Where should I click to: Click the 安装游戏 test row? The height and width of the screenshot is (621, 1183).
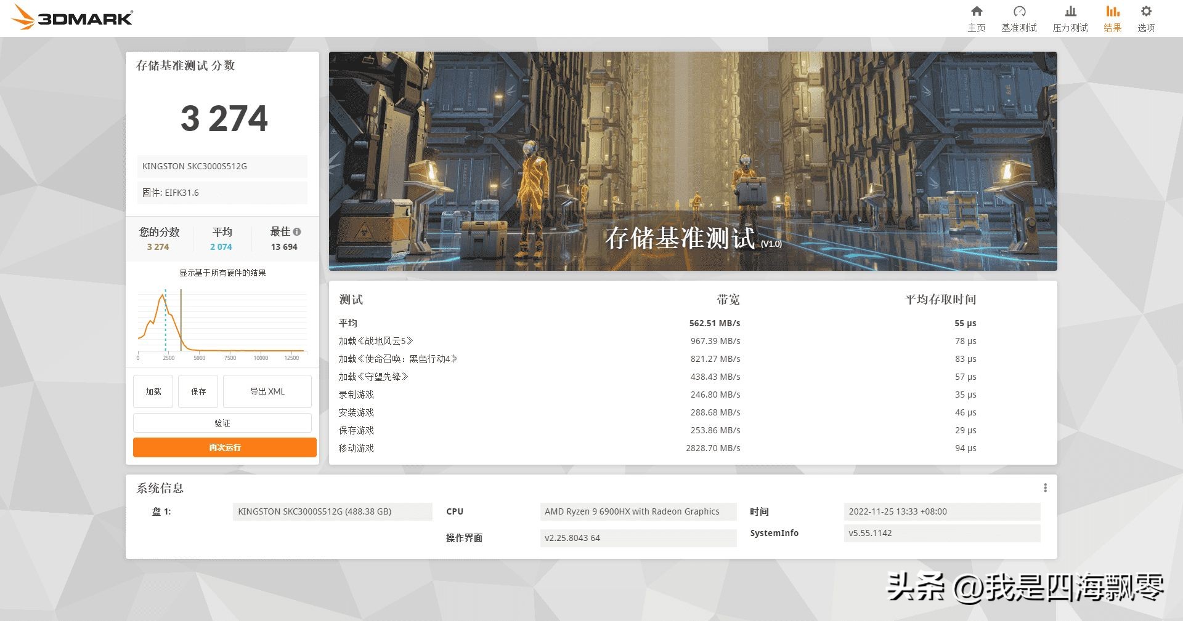[693, 412]
